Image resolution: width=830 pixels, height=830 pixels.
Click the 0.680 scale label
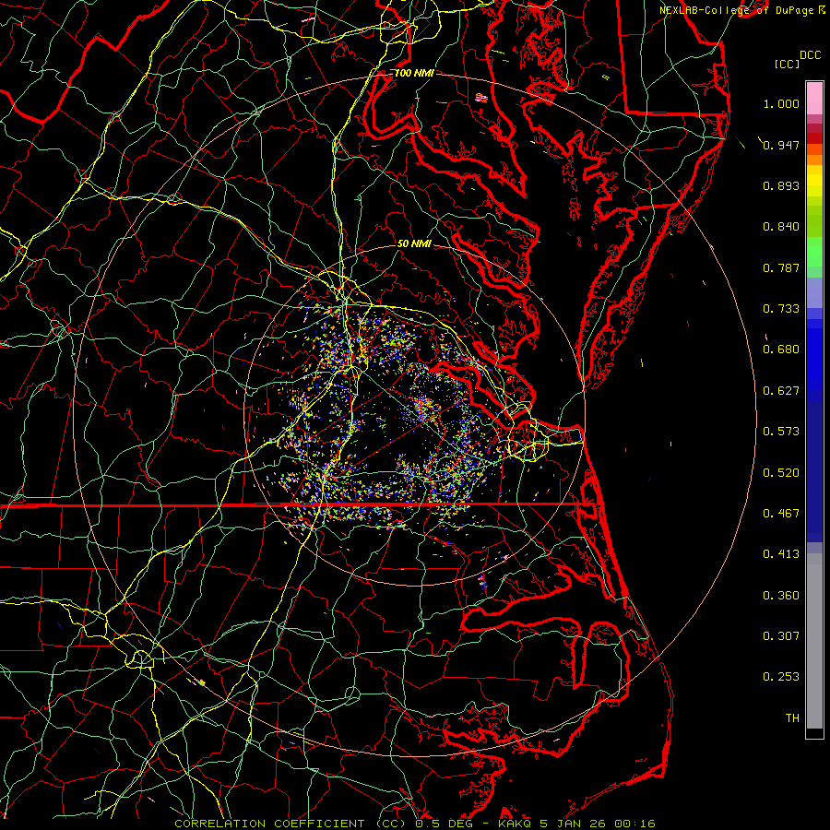781,350
